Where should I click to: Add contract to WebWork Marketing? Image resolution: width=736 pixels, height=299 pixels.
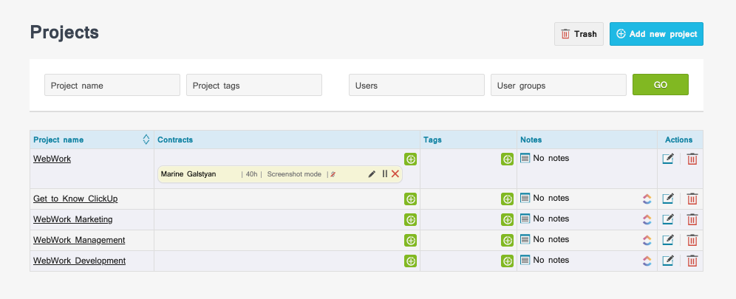pyautogui.click(x=410, y=220)
